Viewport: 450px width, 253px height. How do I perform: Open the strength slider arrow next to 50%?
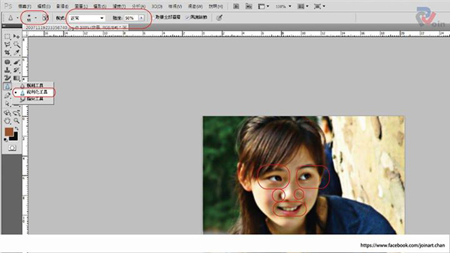click(142, 18)
